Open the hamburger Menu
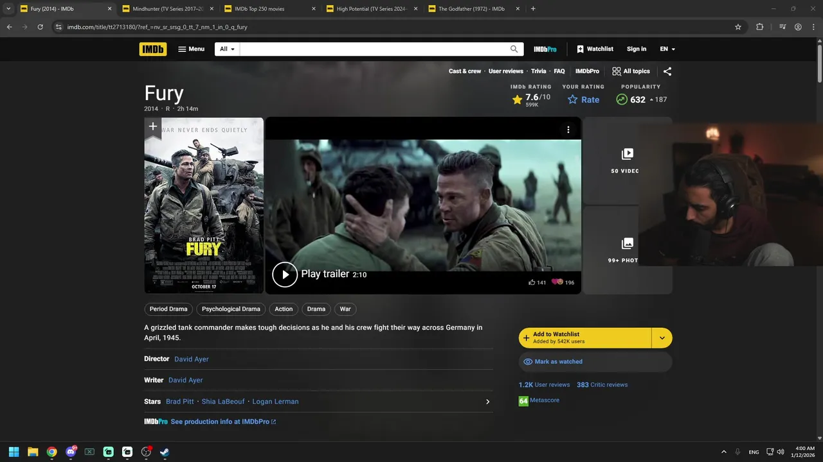The width and height of the screenshot is (823, 462). pos(191,49)
